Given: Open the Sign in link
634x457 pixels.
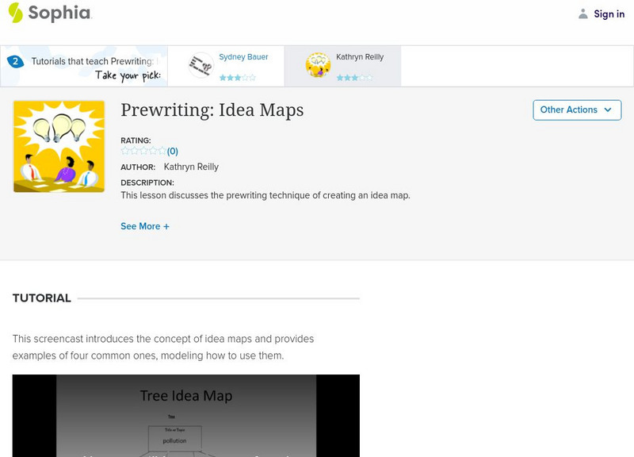Looking at the screenshot, I should (x=609, y=14).
